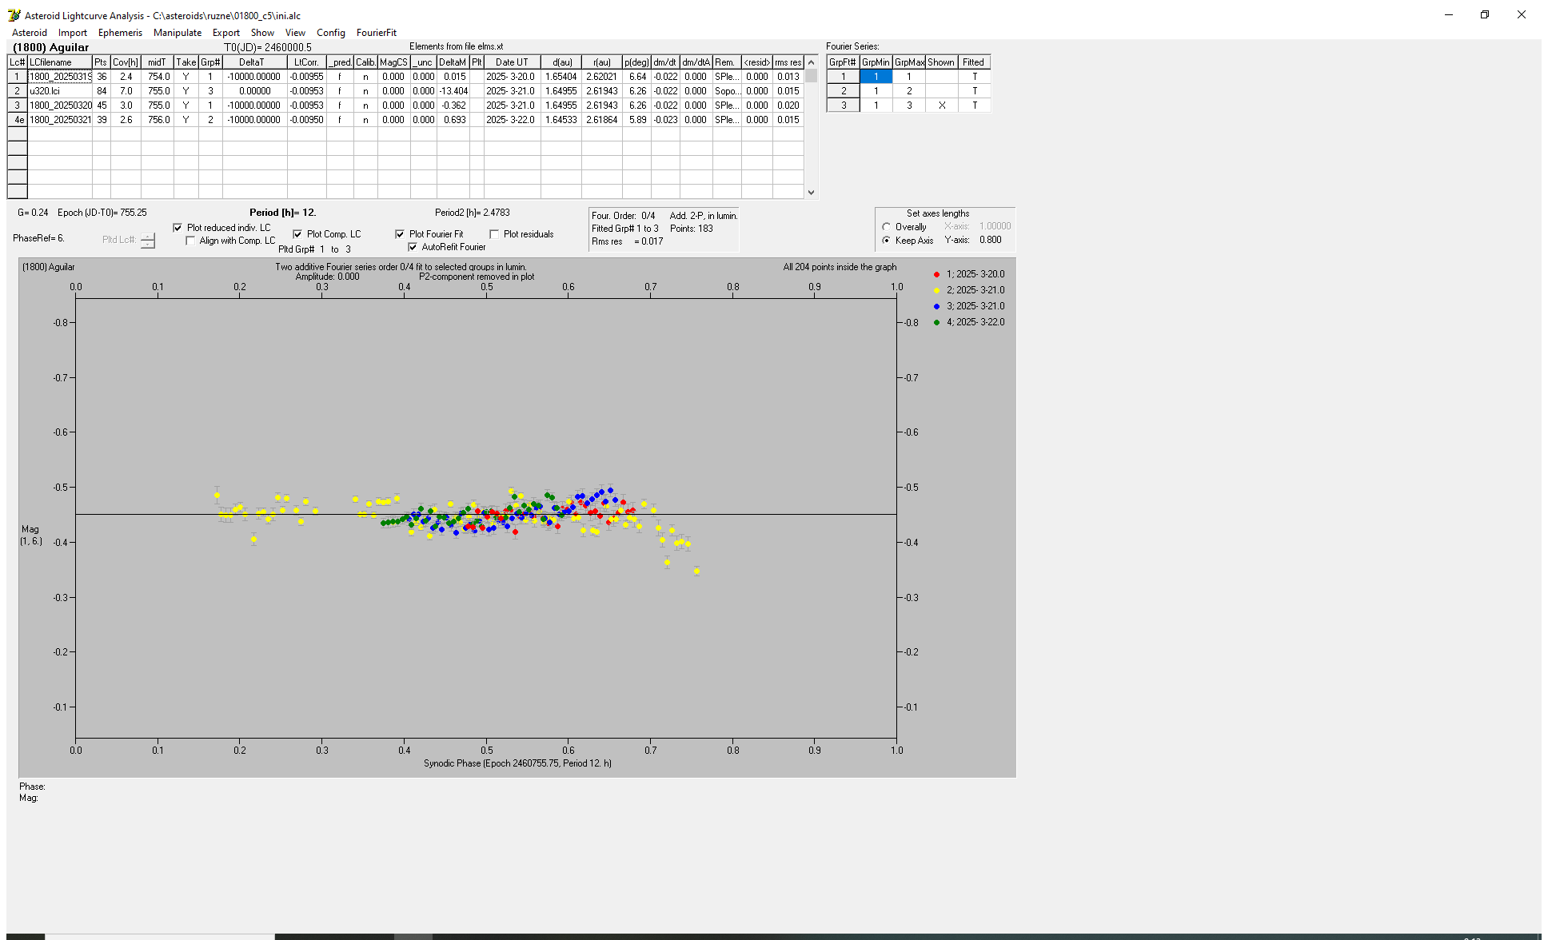1548x940 pixels.
Task: Open the Show menu
Action: tap(262, 33)
